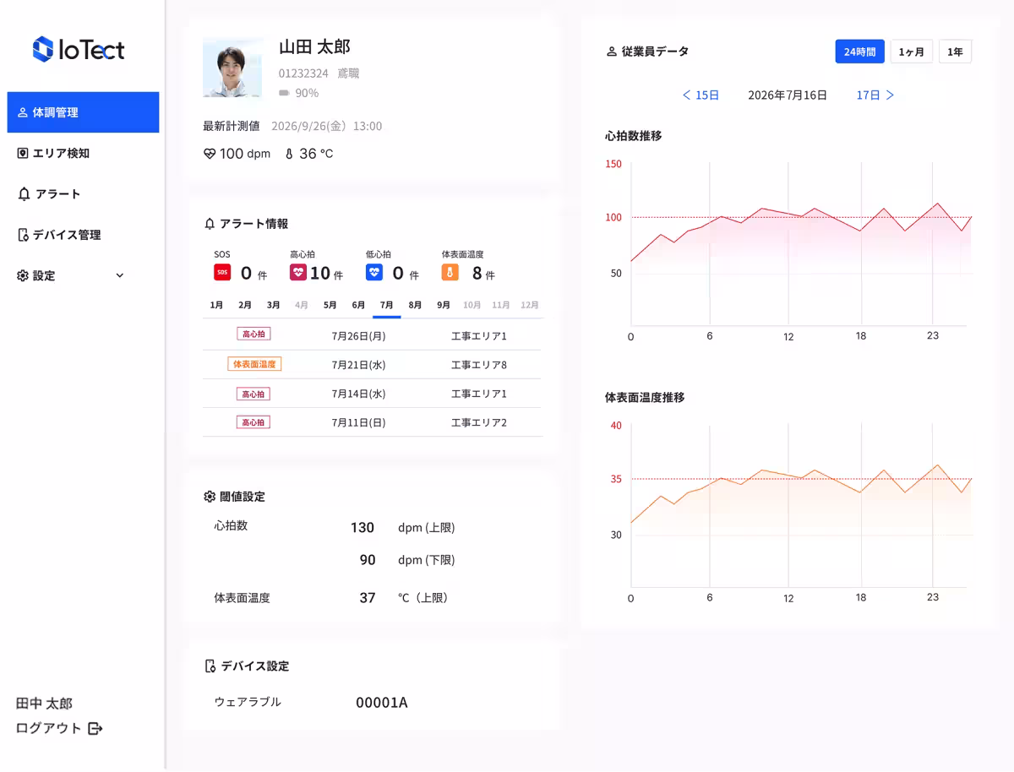Select the 6月 month tab

tap(358, 305)
